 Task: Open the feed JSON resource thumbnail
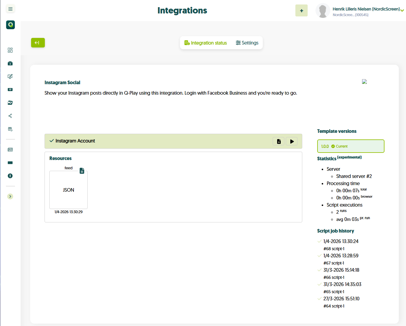(68, 190)
